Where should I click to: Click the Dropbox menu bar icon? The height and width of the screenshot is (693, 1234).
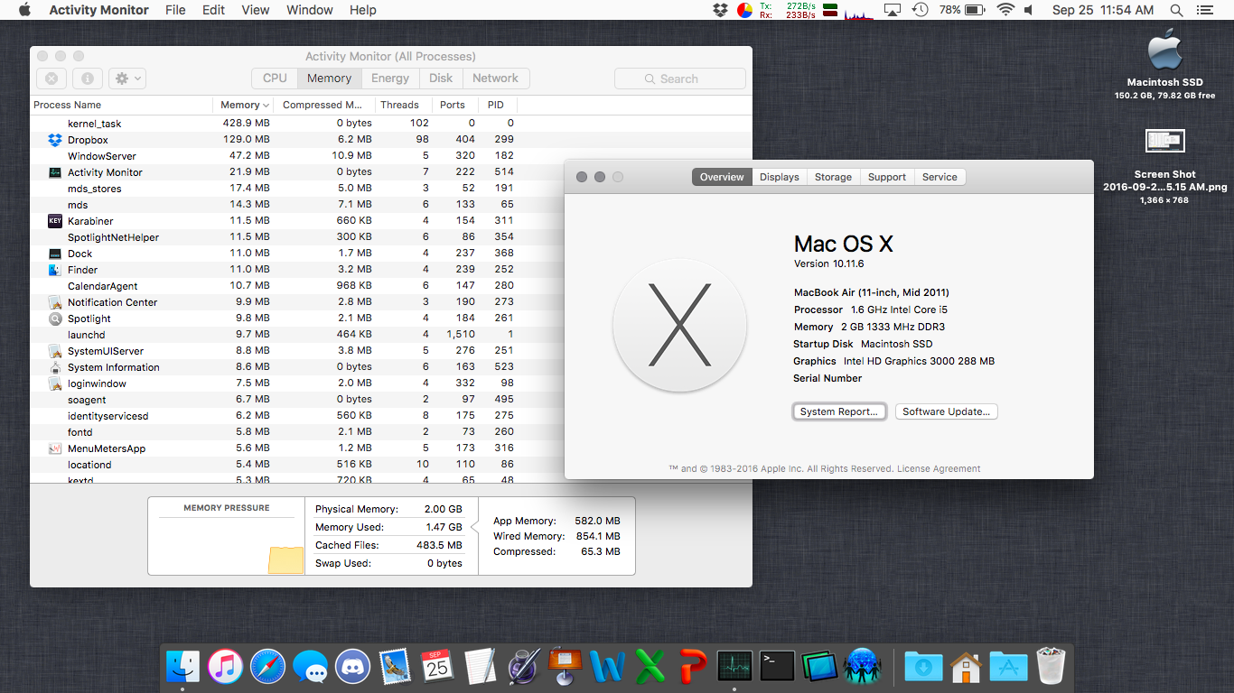720,10
